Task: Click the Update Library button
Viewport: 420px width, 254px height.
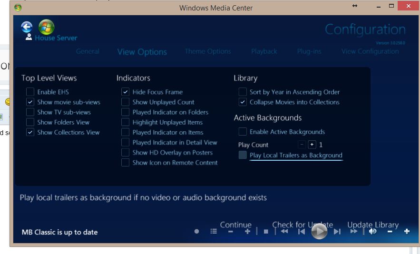Action: 373,225
